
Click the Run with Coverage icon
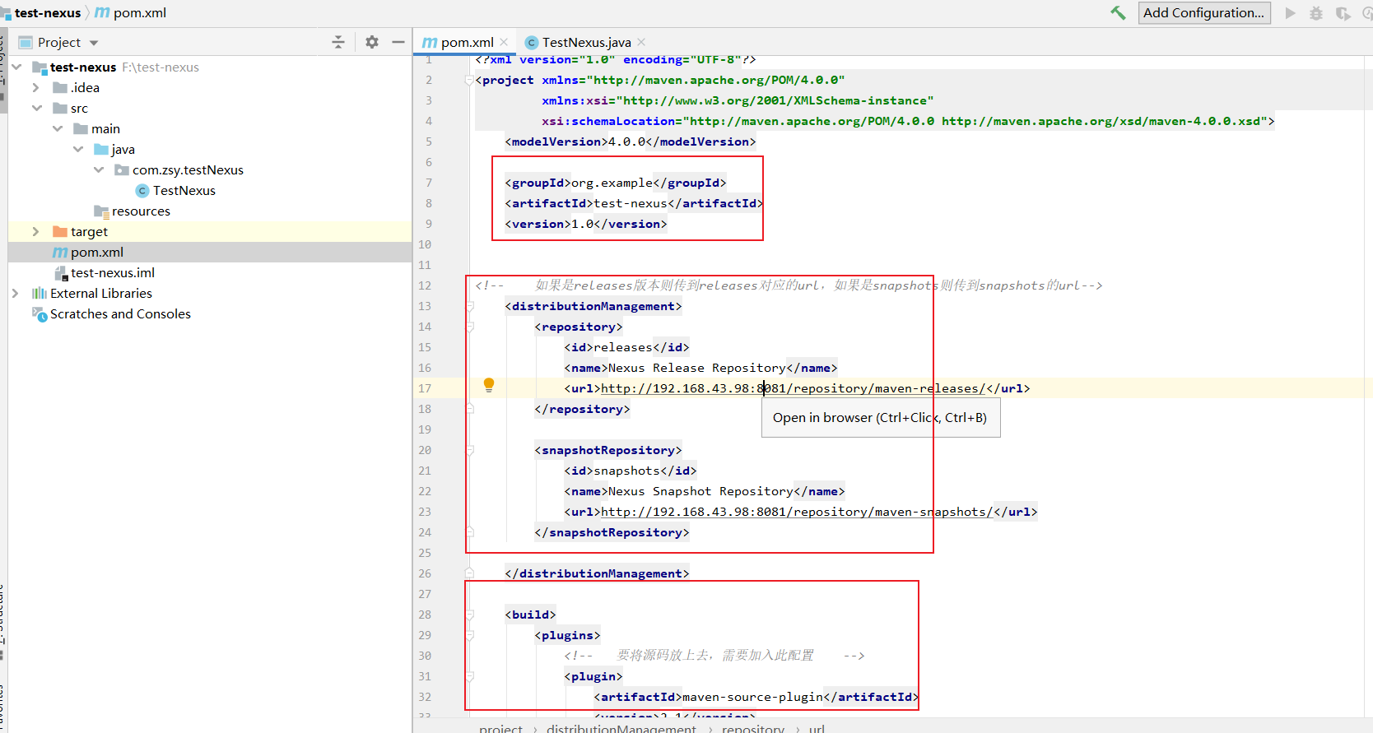click(x=1343, y=13)
